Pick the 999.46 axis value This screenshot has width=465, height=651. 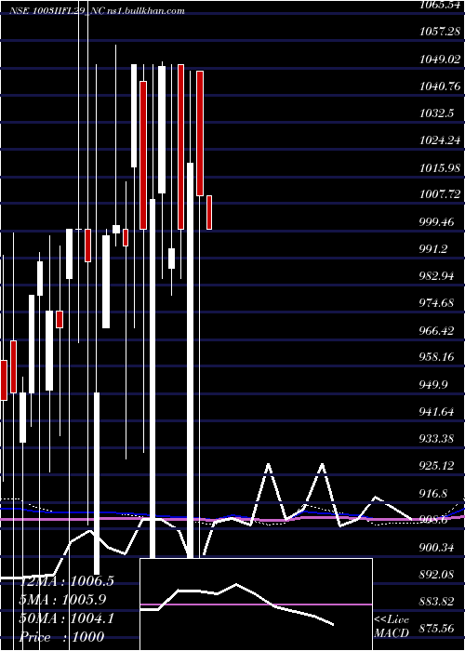(x=437, y=221)
